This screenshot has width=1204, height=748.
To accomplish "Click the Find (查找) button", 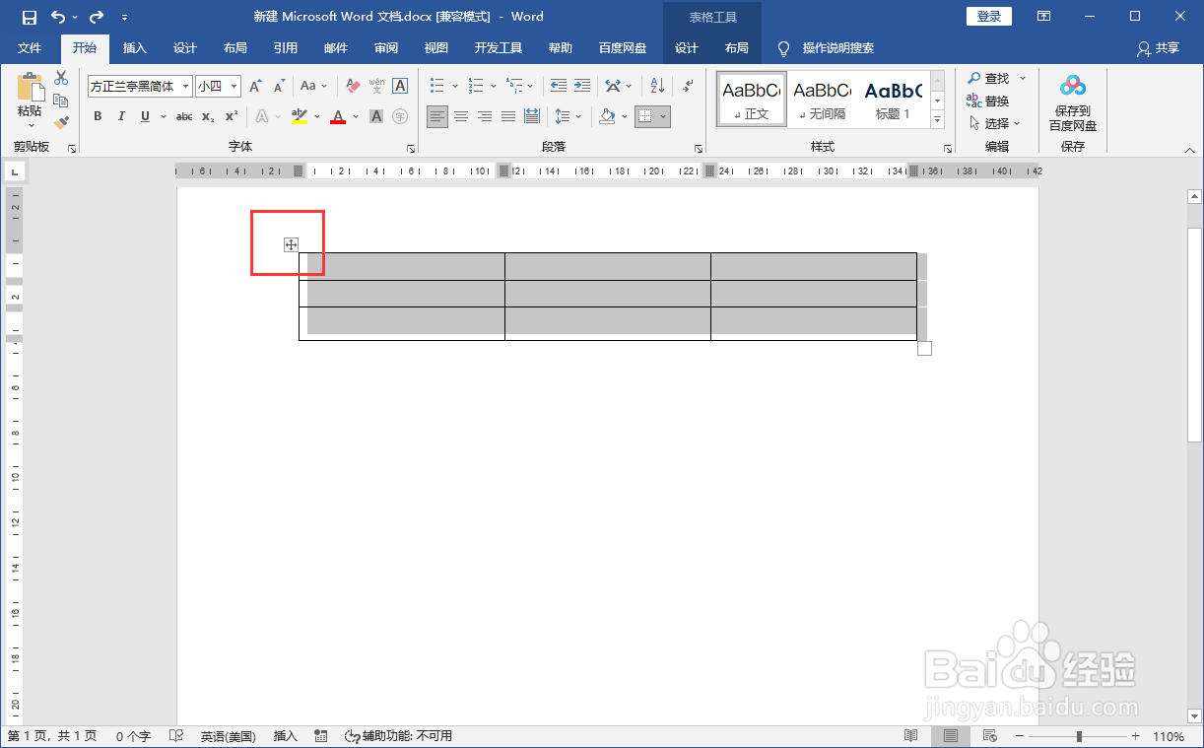I will pyautogui.click(x=988, y=78).
